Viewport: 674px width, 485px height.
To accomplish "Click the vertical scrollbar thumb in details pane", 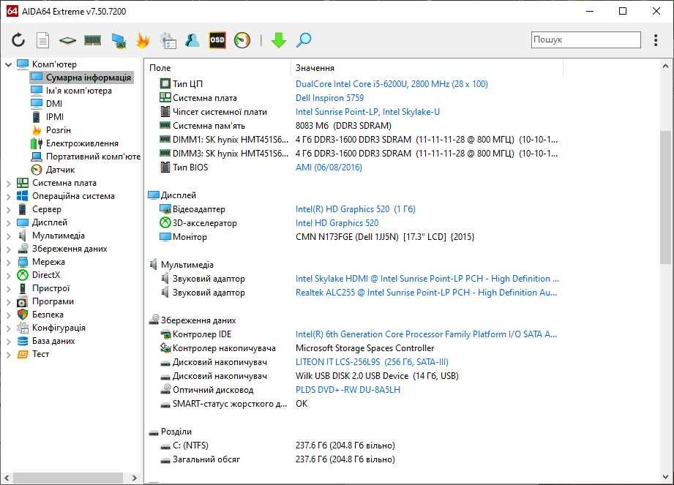I will click(665, 198).
